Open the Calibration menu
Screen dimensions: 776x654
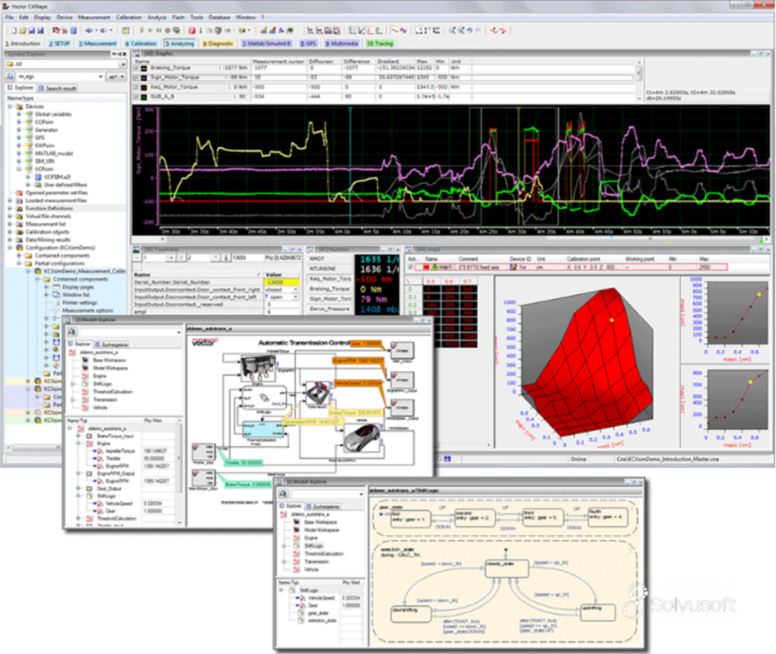129,16
